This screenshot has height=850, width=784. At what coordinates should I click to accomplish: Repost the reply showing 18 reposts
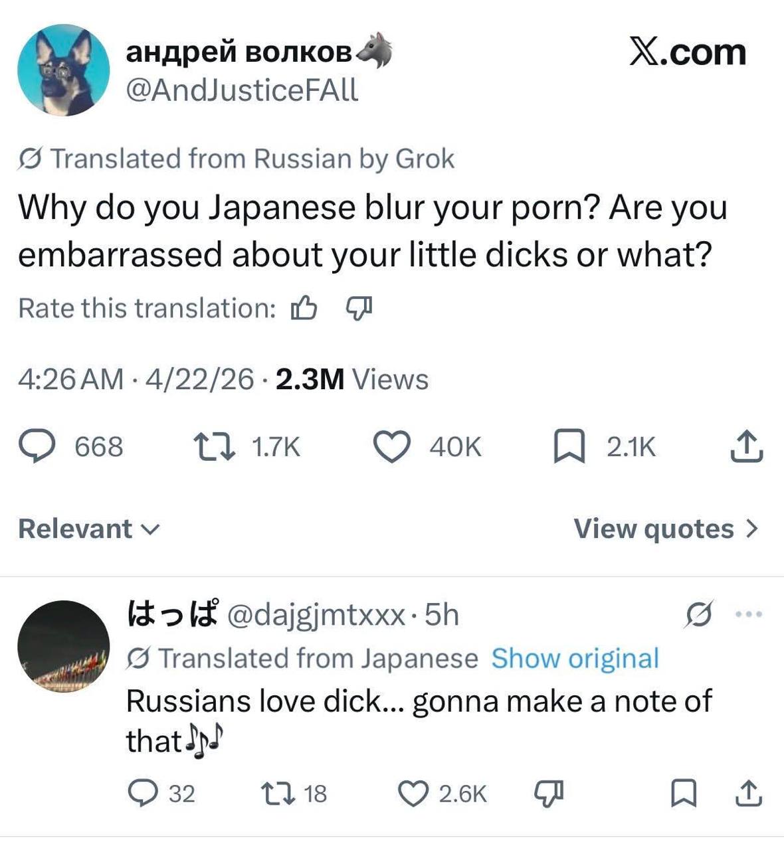pos(277,794)
